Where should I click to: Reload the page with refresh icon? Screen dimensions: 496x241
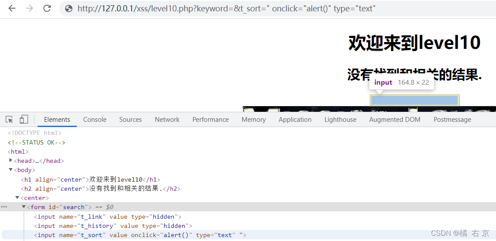pyautogui.click(x=47, y=9)
